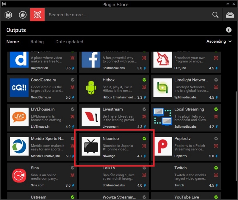Image resolution: width=238 pixels, height=200 pixels.
Task: Open the TalkTV plugin description
Action: pyautogui.click(x=118, y=177)
